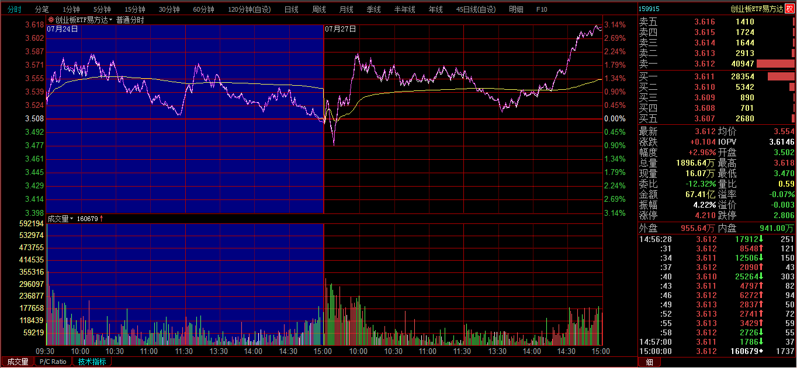Click the 普通分时 chart type label
This screenshot has width=797, height=368.
pos(130,20)
